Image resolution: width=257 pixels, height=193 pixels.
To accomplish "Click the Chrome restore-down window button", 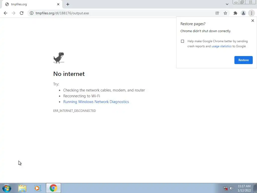I will click(x=242, y=2).
